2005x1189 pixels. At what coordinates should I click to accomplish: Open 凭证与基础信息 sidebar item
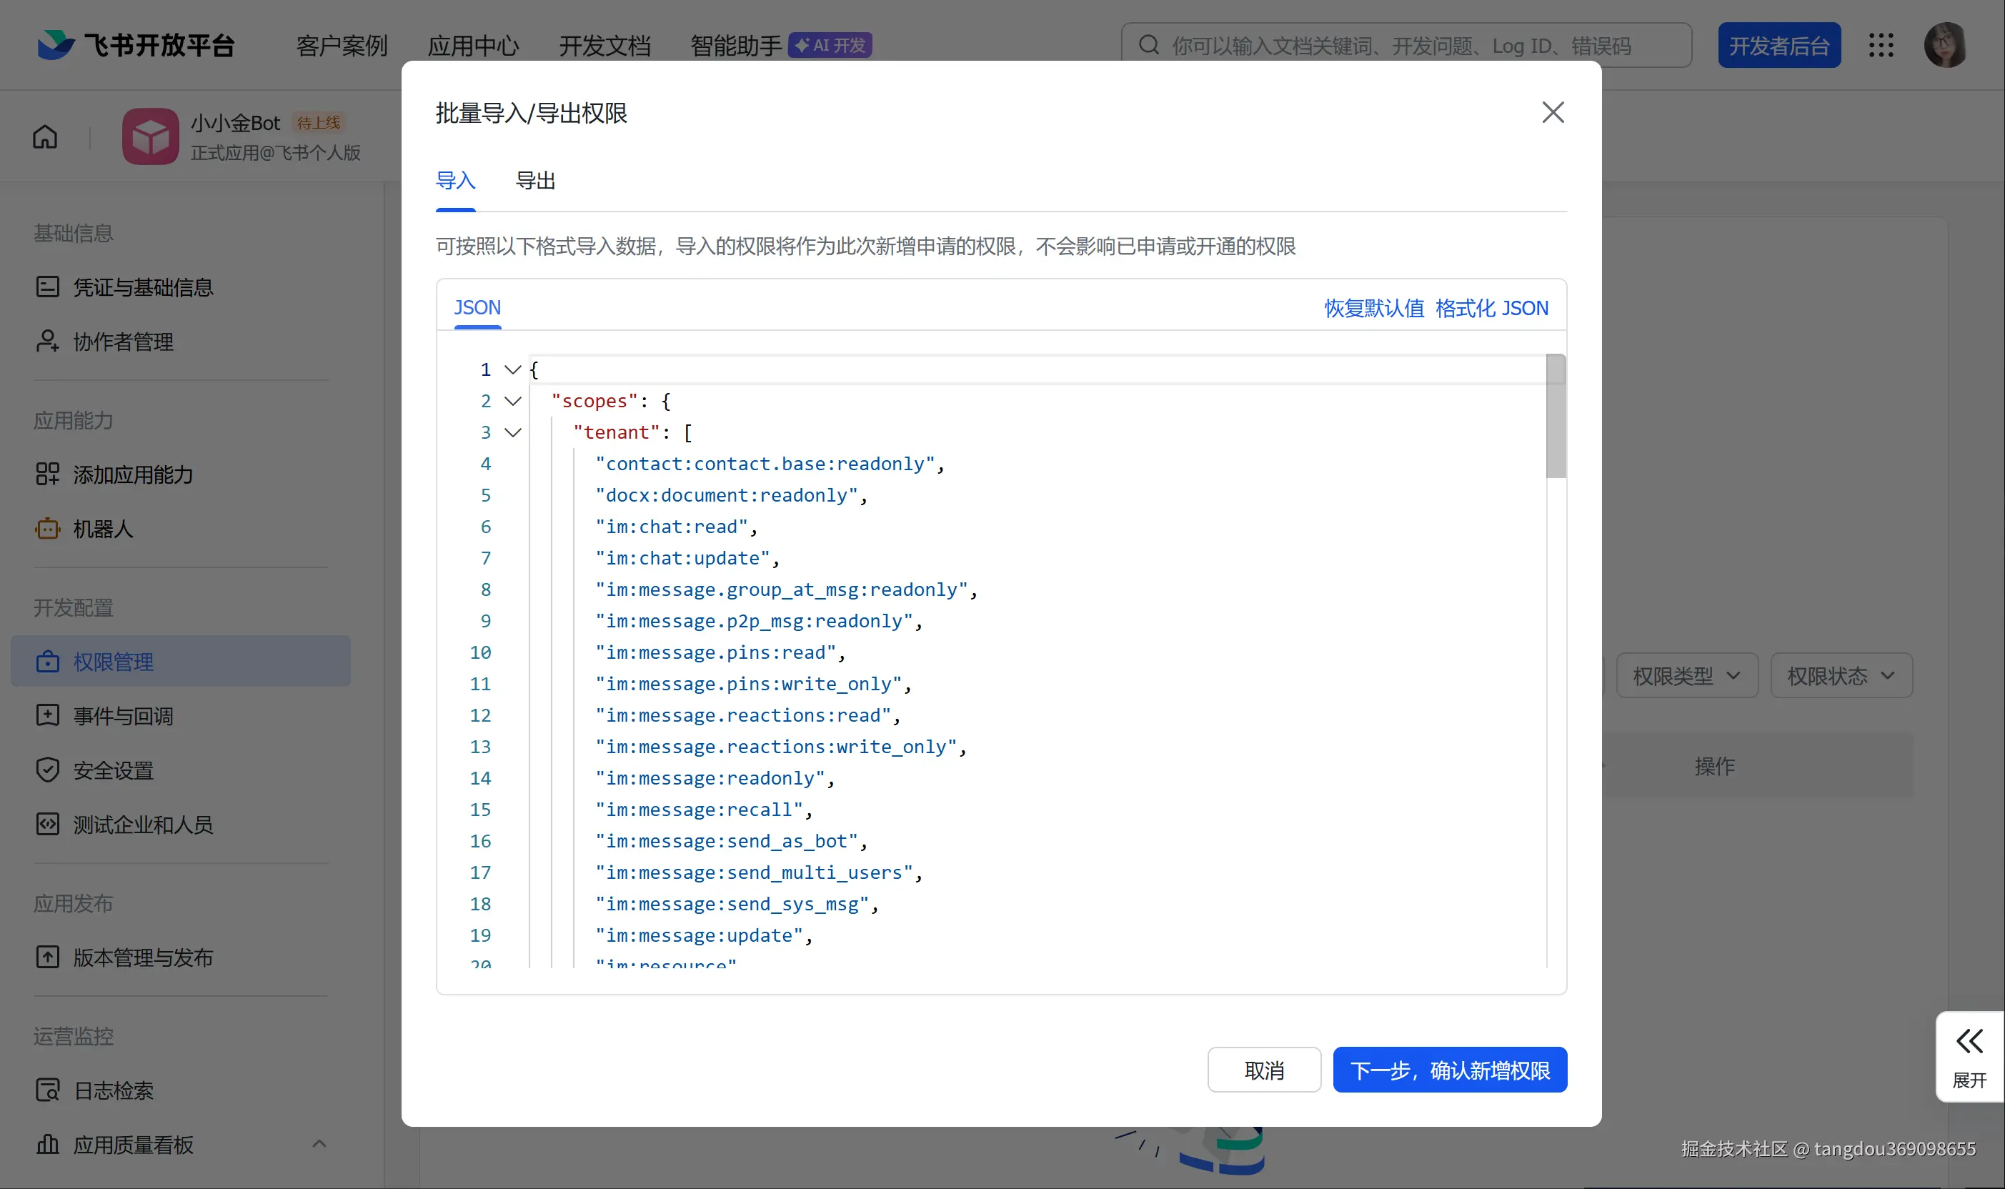[143, 287]
